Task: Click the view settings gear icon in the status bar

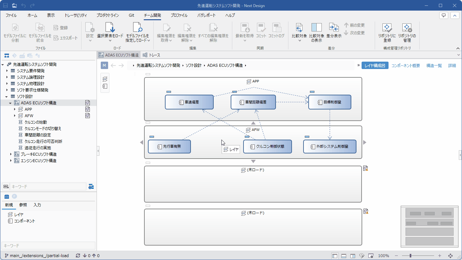Action: click(371, 256)
